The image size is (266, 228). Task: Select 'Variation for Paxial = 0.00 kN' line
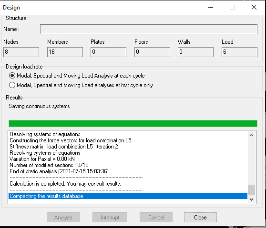(x=128, y=159)
